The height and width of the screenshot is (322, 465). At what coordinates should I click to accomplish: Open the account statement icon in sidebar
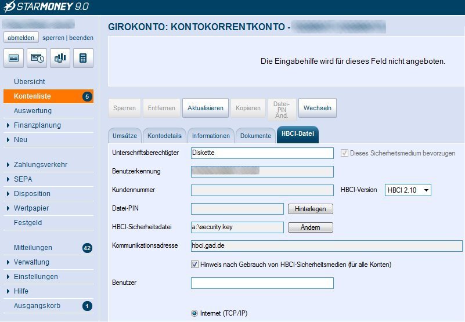click(x=13, y=58)
